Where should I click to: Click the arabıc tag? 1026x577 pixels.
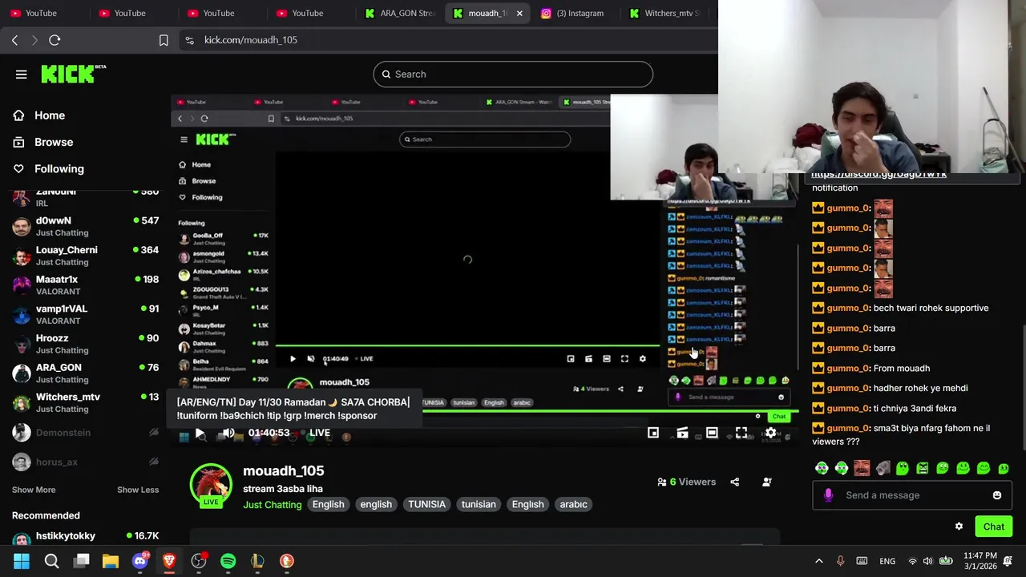pyautogui.click(x=573, y=505)
